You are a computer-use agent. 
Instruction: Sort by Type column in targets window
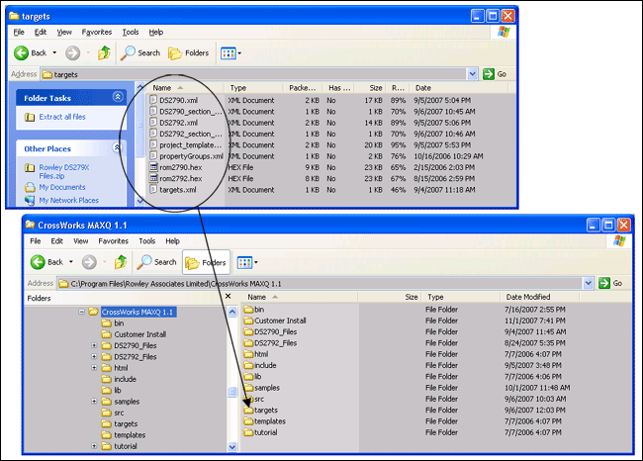tap(253, 88)
